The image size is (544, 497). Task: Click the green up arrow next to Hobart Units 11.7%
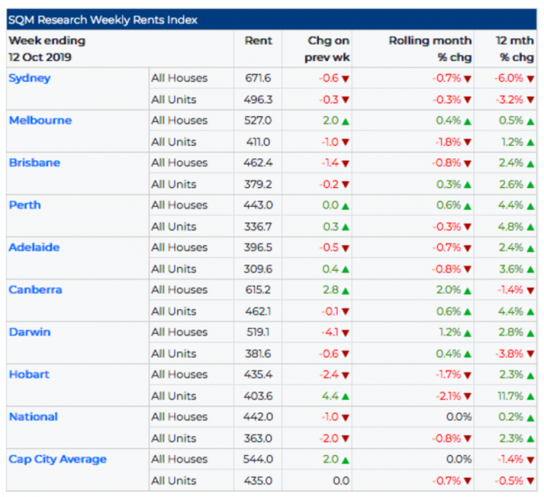pos(530,396)
